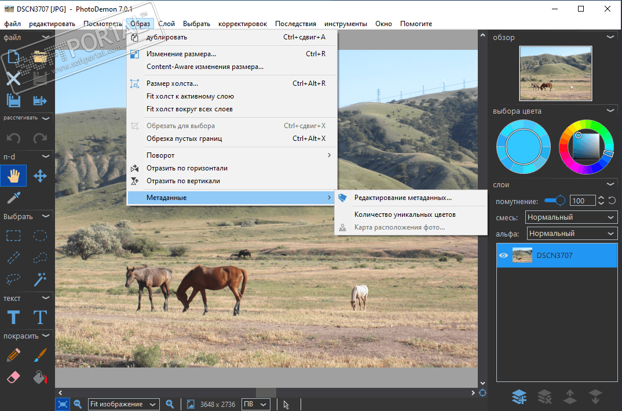Click the close image X icon

(x=13, y=79)
